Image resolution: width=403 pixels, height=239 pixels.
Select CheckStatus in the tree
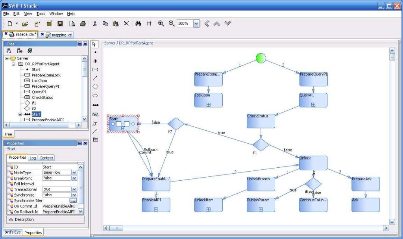(x=42, y=98)
